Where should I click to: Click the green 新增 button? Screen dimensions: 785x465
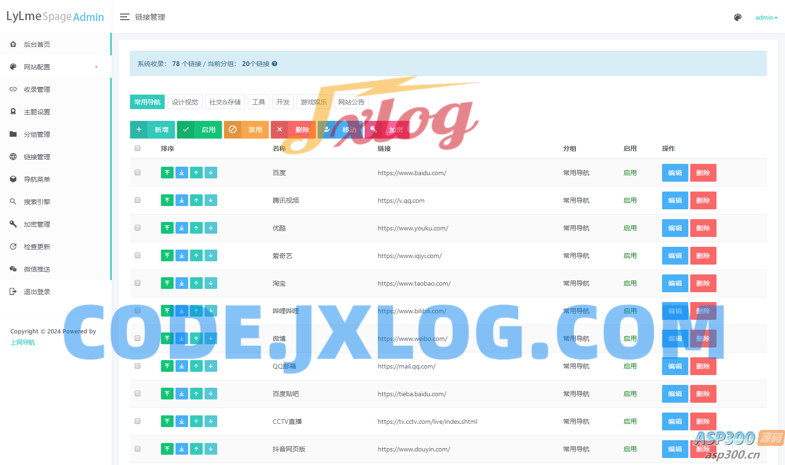point(152,130)
